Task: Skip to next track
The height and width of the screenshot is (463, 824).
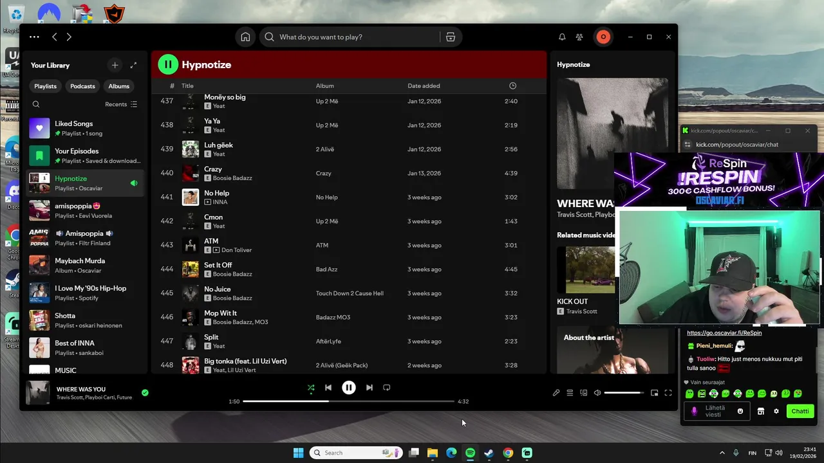Action: click(369, 388)
